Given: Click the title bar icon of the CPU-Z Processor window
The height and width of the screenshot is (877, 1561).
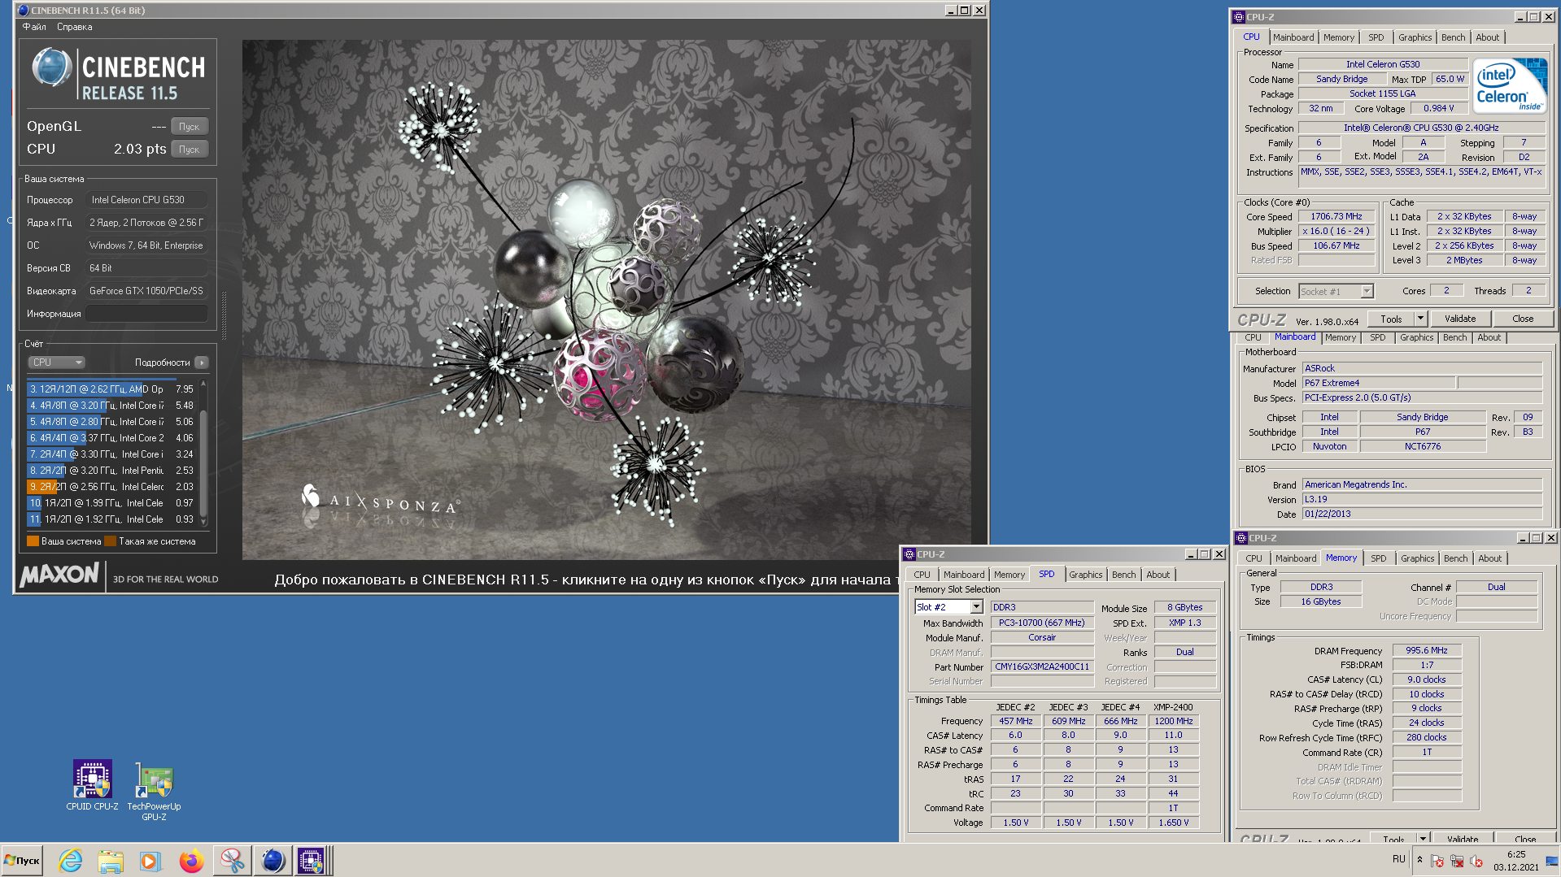Looking at the screenshot, I should click(1239, 17).
